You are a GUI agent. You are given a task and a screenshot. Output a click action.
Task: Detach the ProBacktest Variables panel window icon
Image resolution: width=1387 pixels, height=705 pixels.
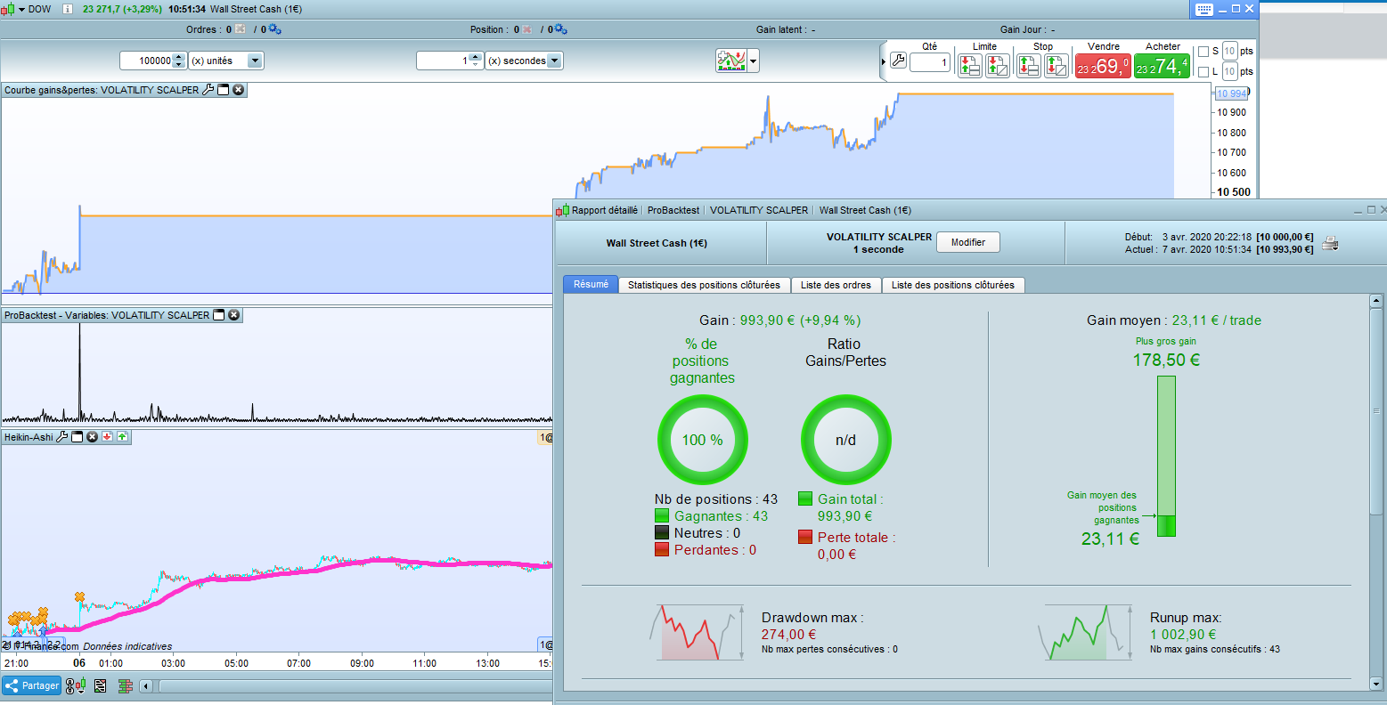[219, 315]
